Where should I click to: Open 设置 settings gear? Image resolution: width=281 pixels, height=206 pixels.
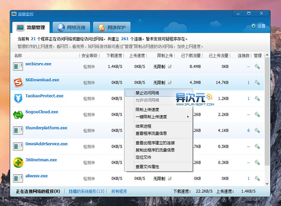258,26
